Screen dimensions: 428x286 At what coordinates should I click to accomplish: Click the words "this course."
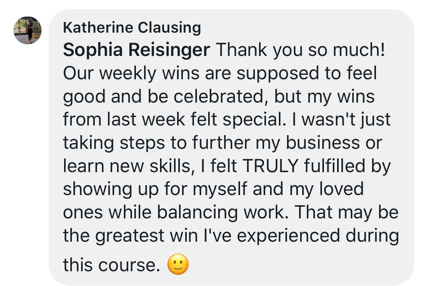coord(111,265)
